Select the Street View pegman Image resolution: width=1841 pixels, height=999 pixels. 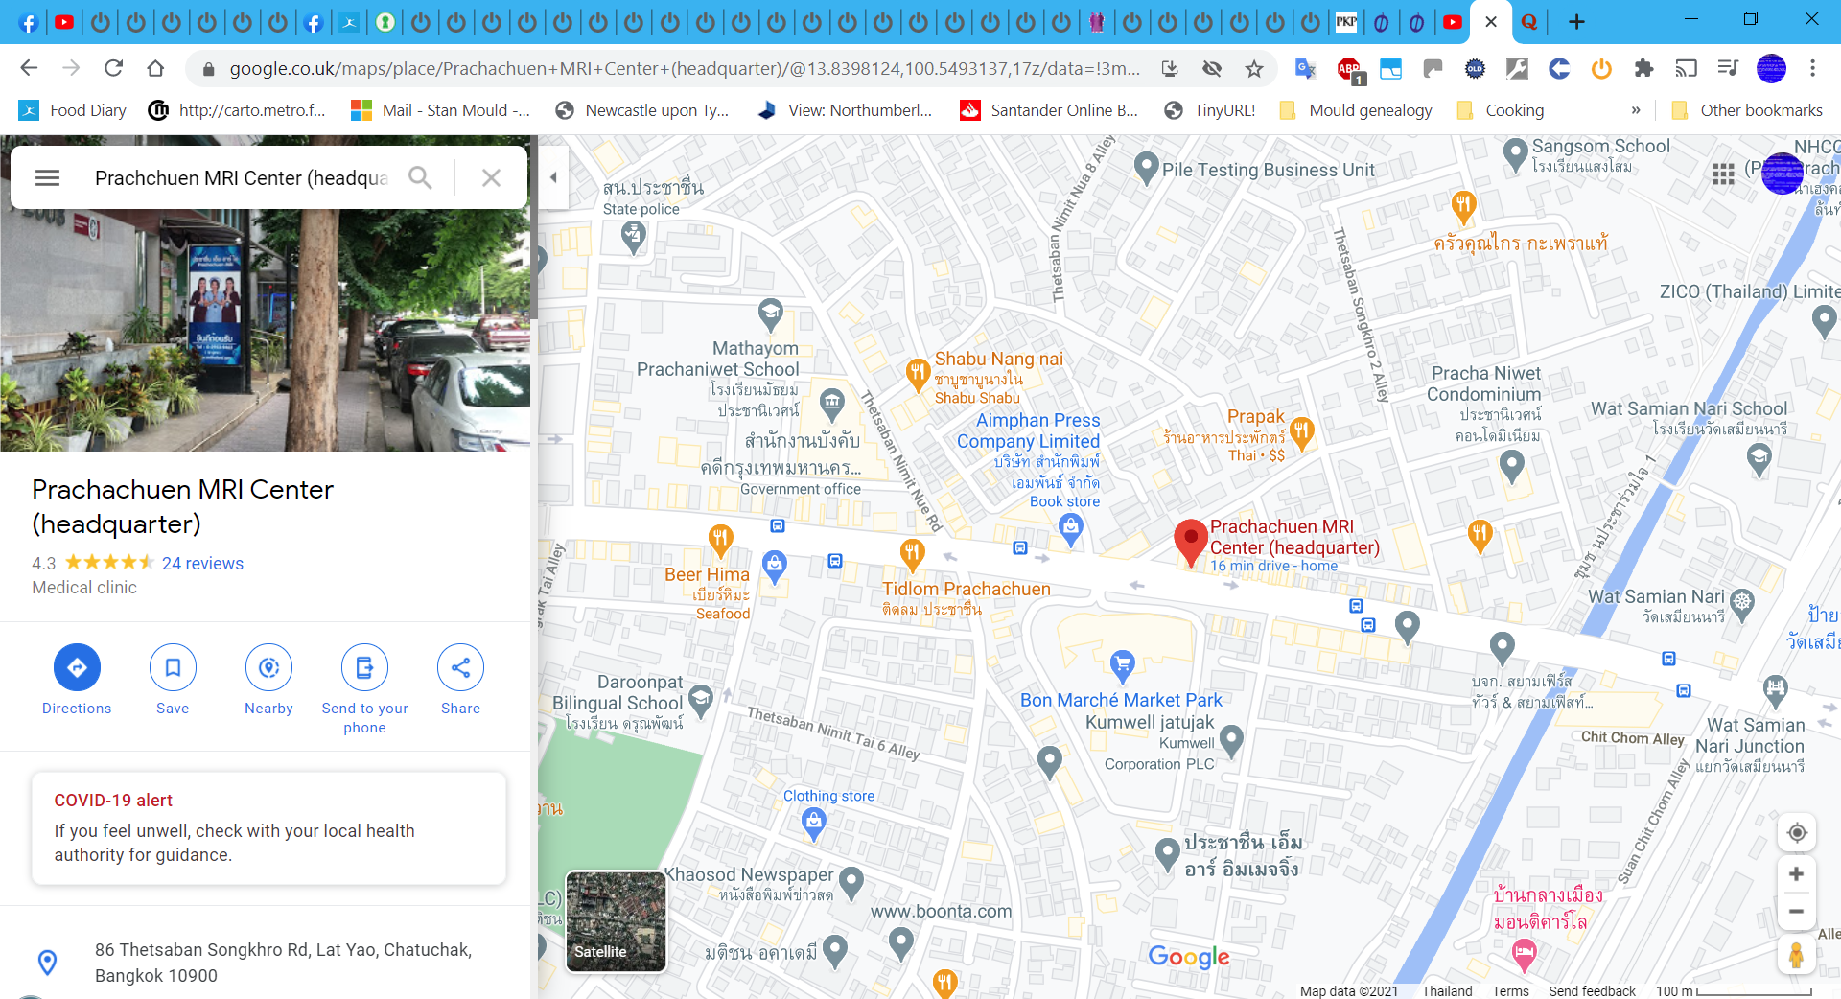coord(1797,955)
